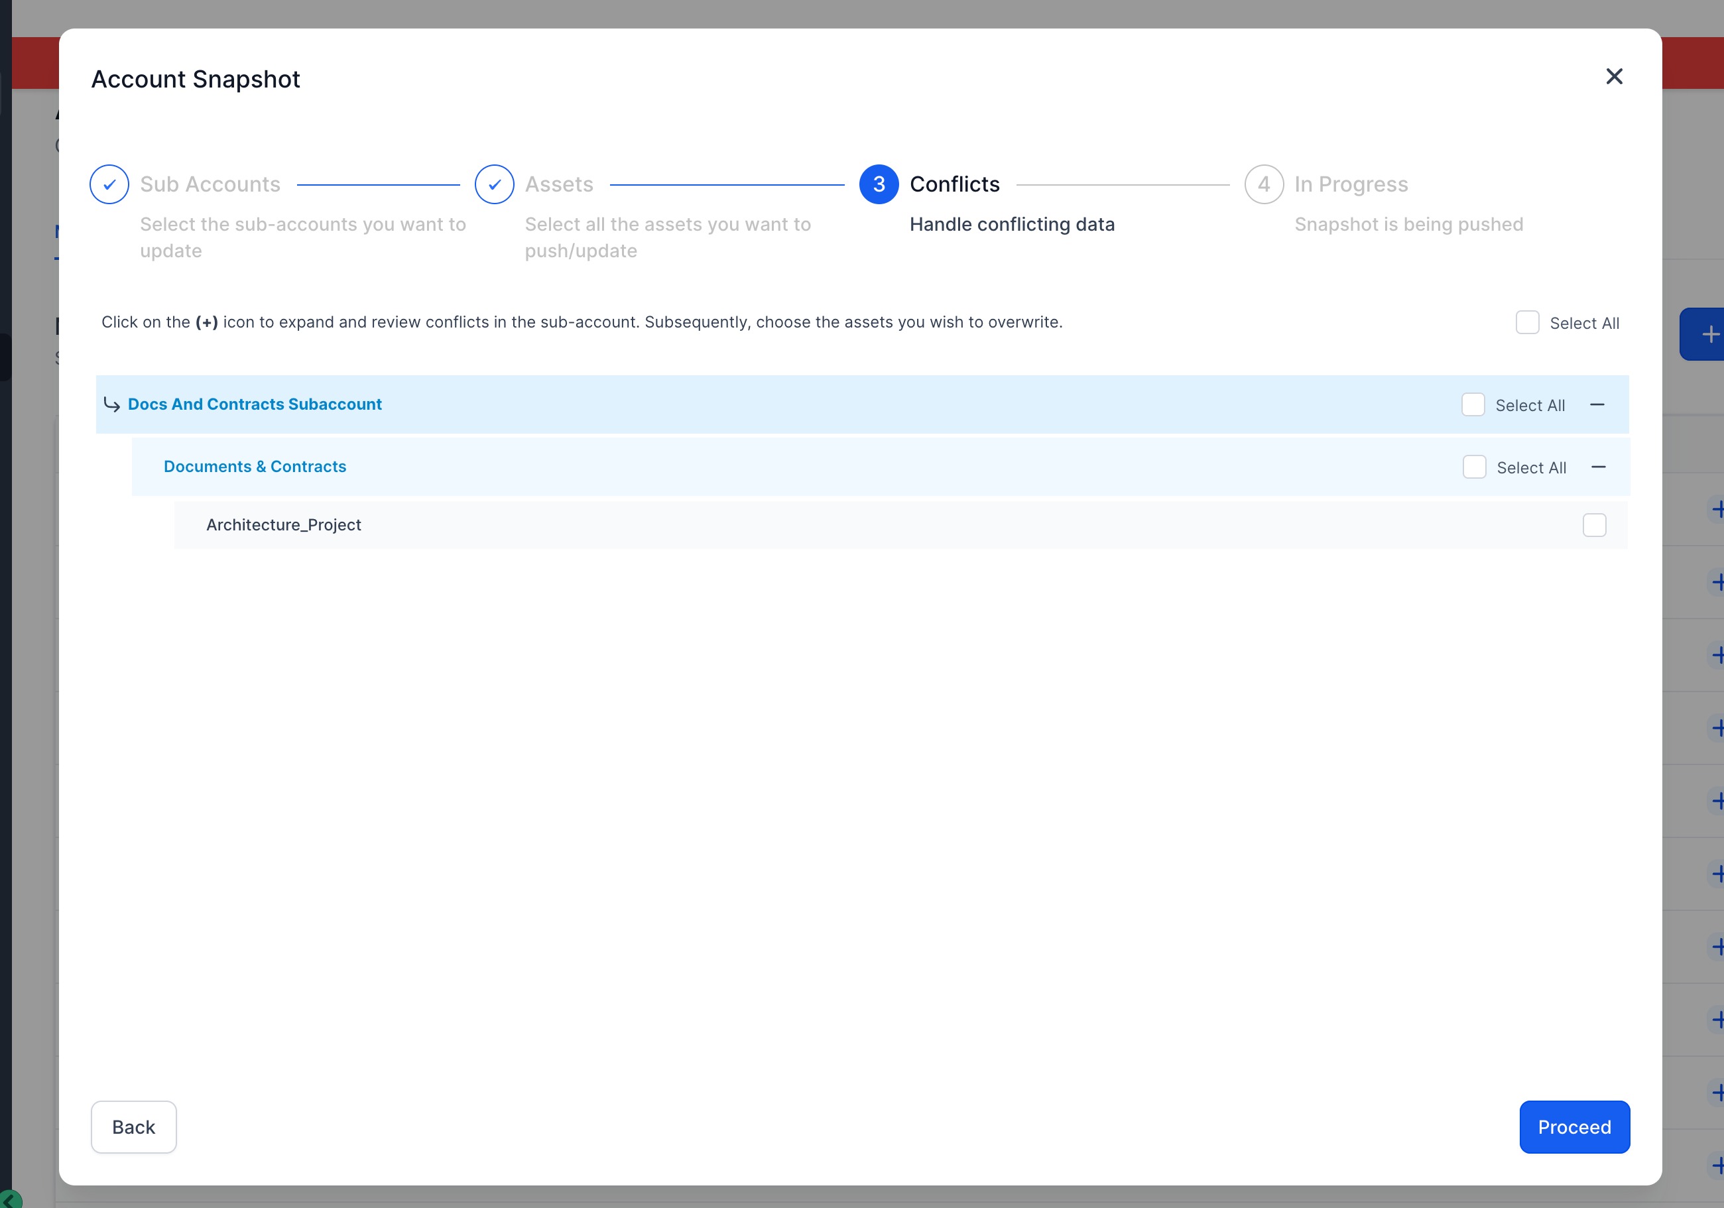Click the Proceed button
This screenshot has height=1208, width=1724.
tap(1574, 1127)
